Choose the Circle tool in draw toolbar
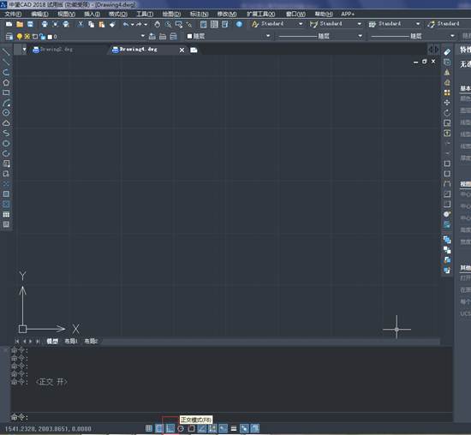The image size is (471, 435). click(6, 113)
